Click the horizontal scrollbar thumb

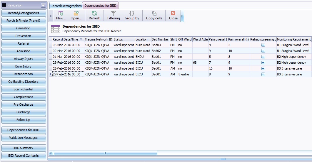tap(105, 153)
